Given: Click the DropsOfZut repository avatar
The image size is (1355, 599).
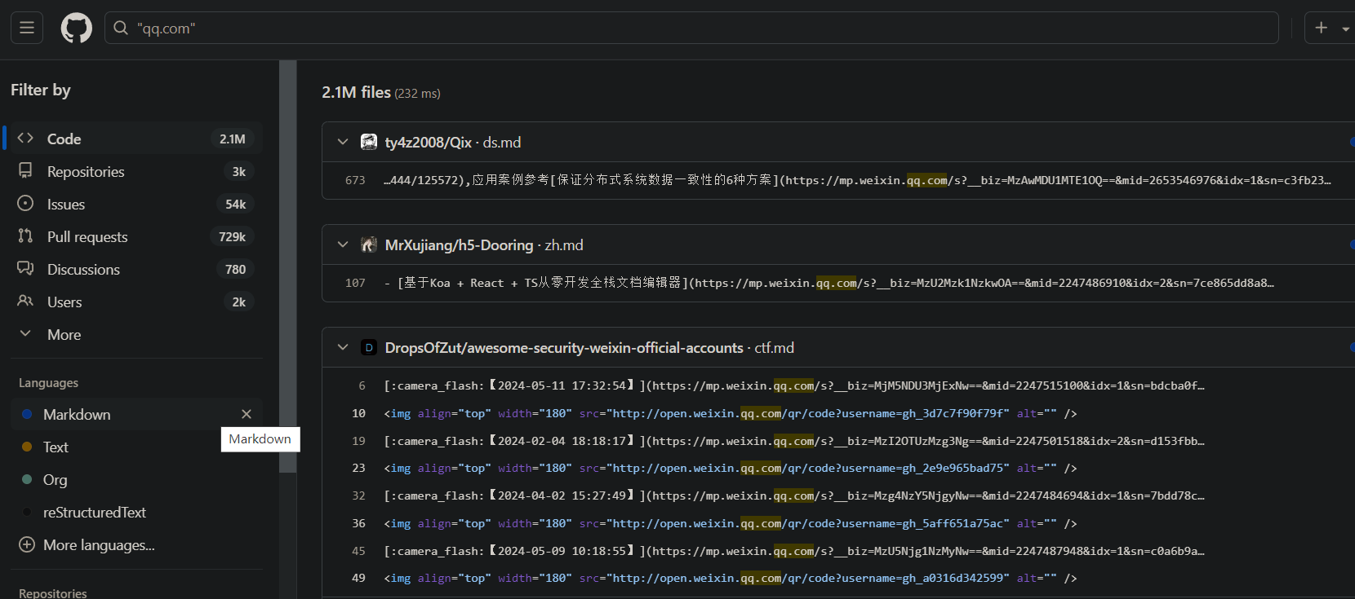Looking at the screenshot, I should (x=369, y=348).
